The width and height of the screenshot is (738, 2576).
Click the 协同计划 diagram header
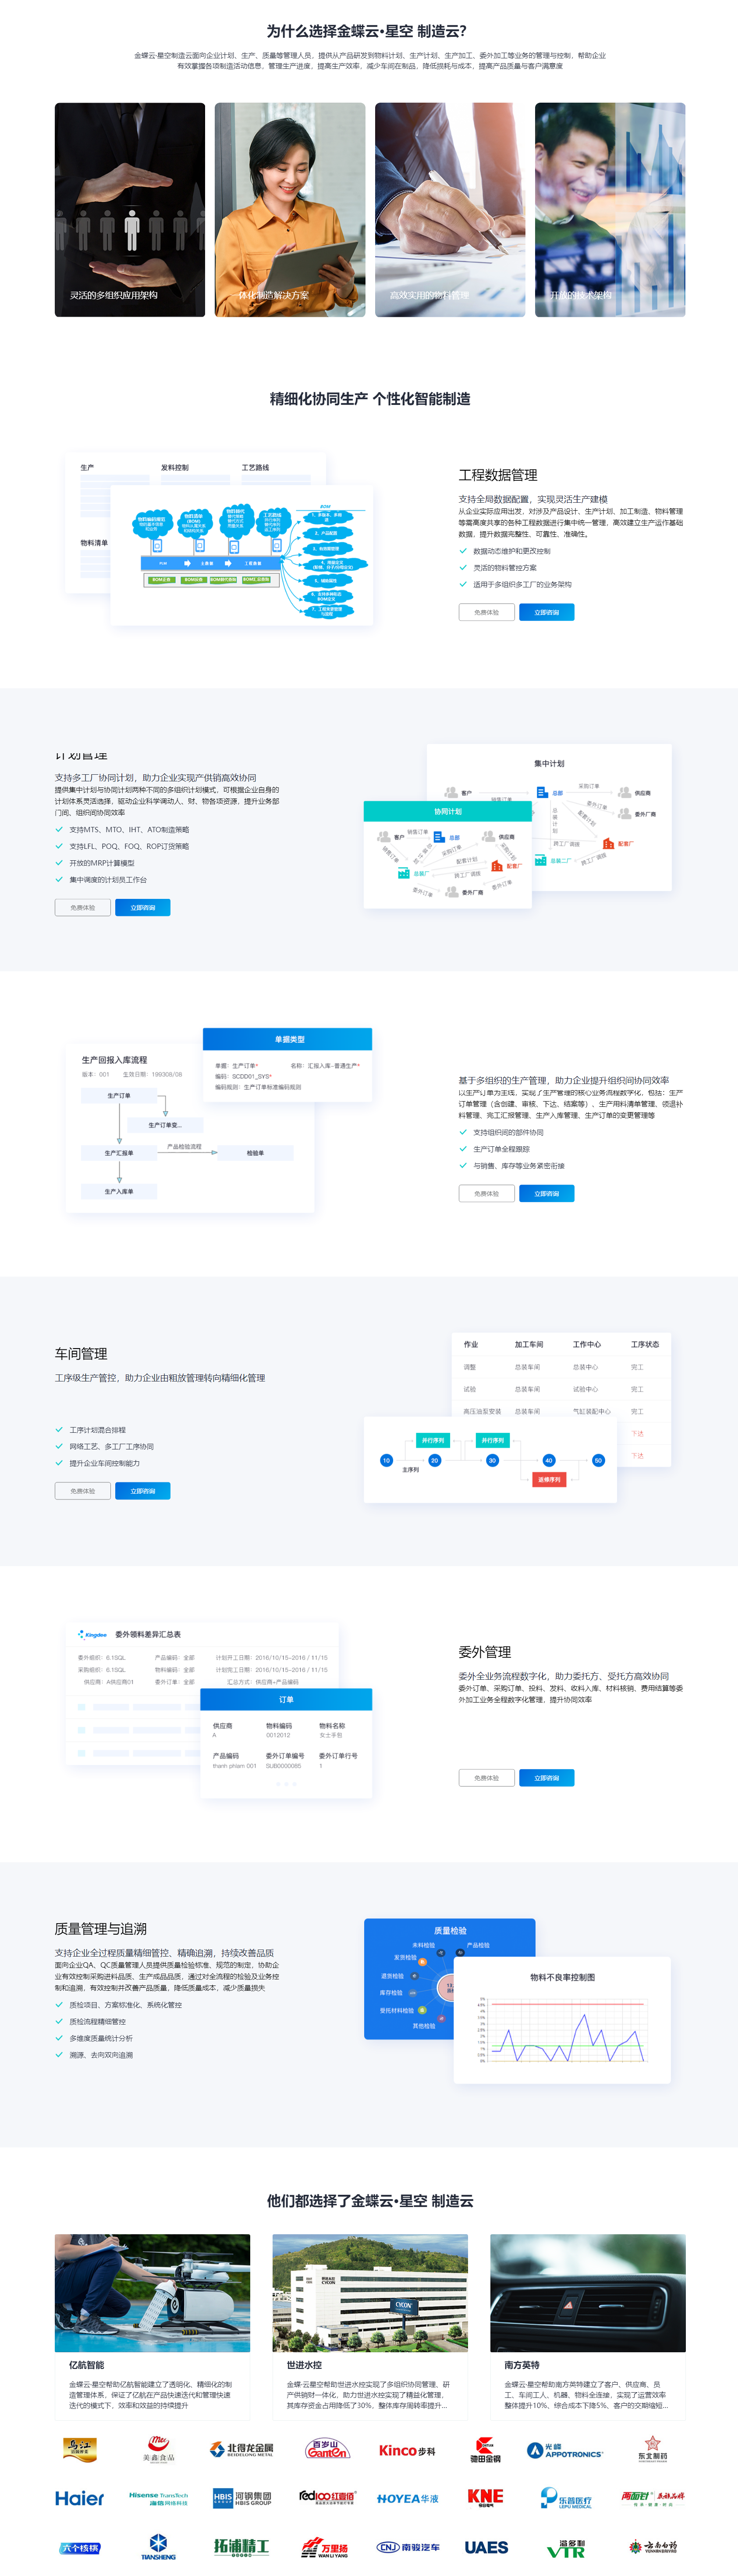[447, 811]
